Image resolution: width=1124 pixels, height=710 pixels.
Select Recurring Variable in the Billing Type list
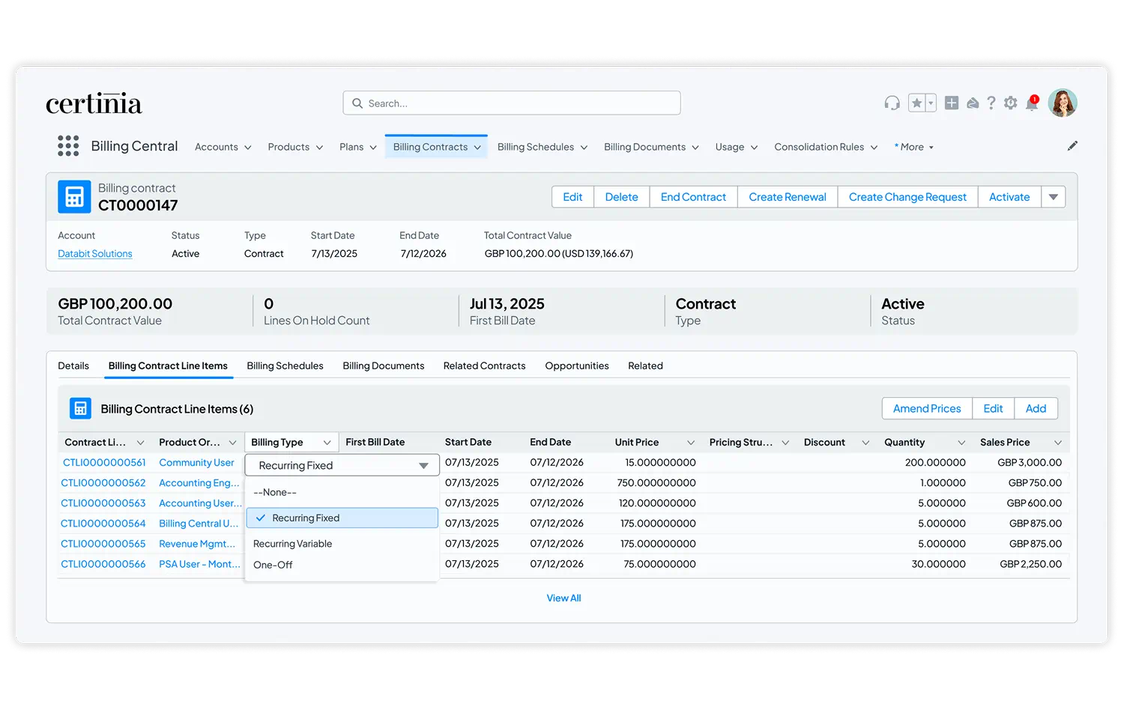292,543
